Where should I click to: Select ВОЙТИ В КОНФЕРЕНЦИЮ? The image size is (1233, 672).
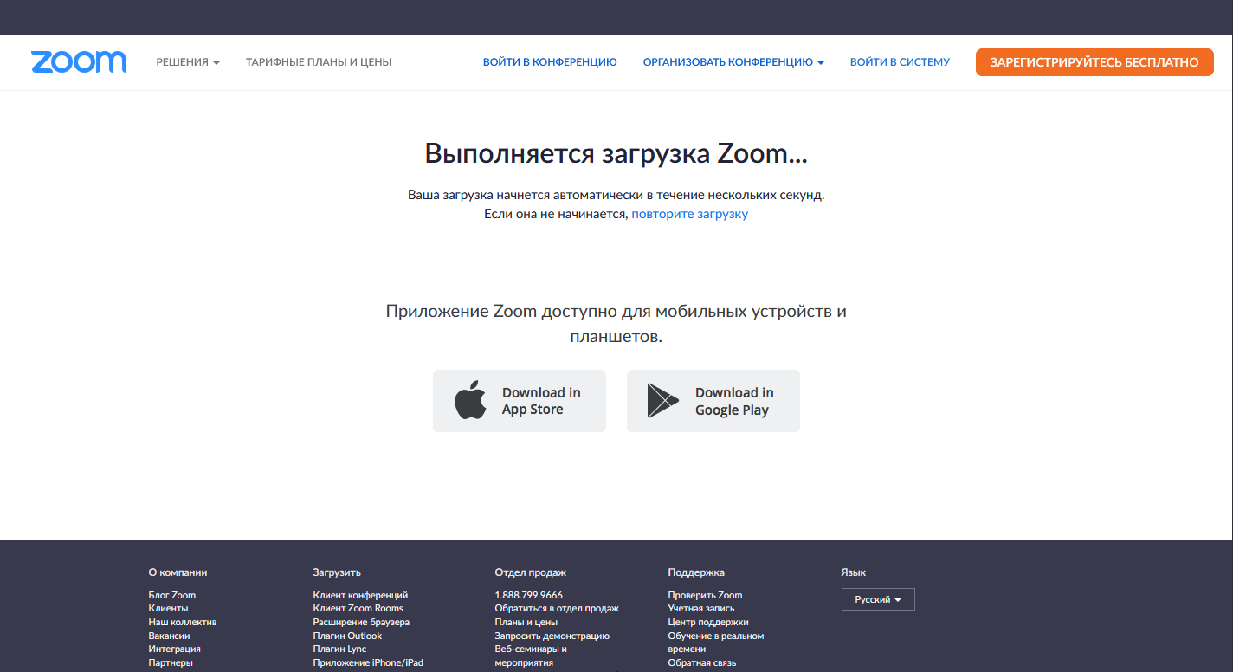pos(550,62)
